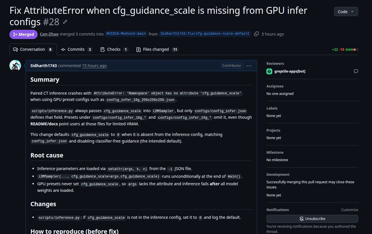Open the Commits tab
This screenshot has width=372, height=234.
[x=77, y=49]
